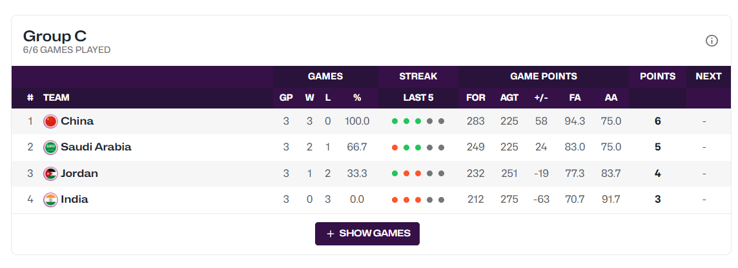Click the win percentage column header
Image resolution: width=738 pixels, height=268 pixels.
[x=357, y=98]
